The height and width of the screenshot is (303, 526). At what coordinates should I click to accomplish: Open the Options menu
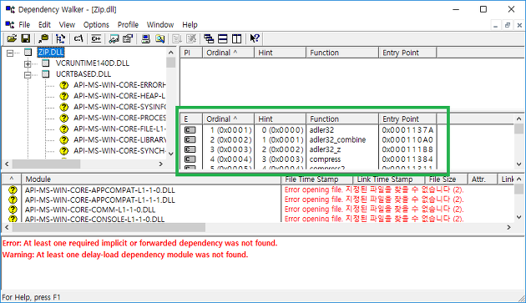pos(96,25)
